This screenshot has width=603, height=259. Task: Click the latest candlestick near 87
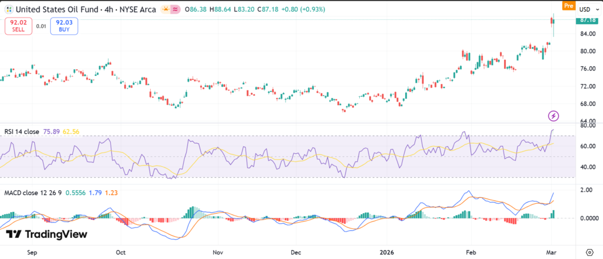click(x=553, y=22)
